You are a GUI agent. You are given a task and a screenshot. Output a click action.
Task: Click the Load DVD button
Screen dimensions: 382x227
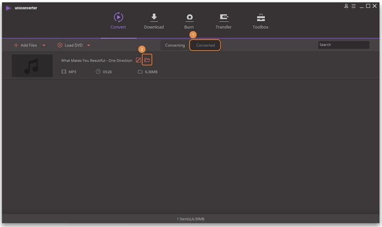pyautogui.click(x=70, y=45)
